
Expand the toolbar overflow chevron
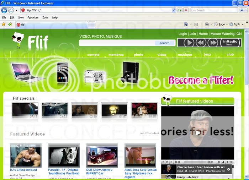(247, 22)
